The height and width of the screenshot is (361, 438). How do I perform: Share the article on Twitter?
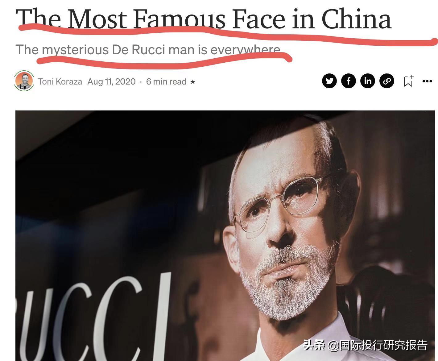coord(329,81)
